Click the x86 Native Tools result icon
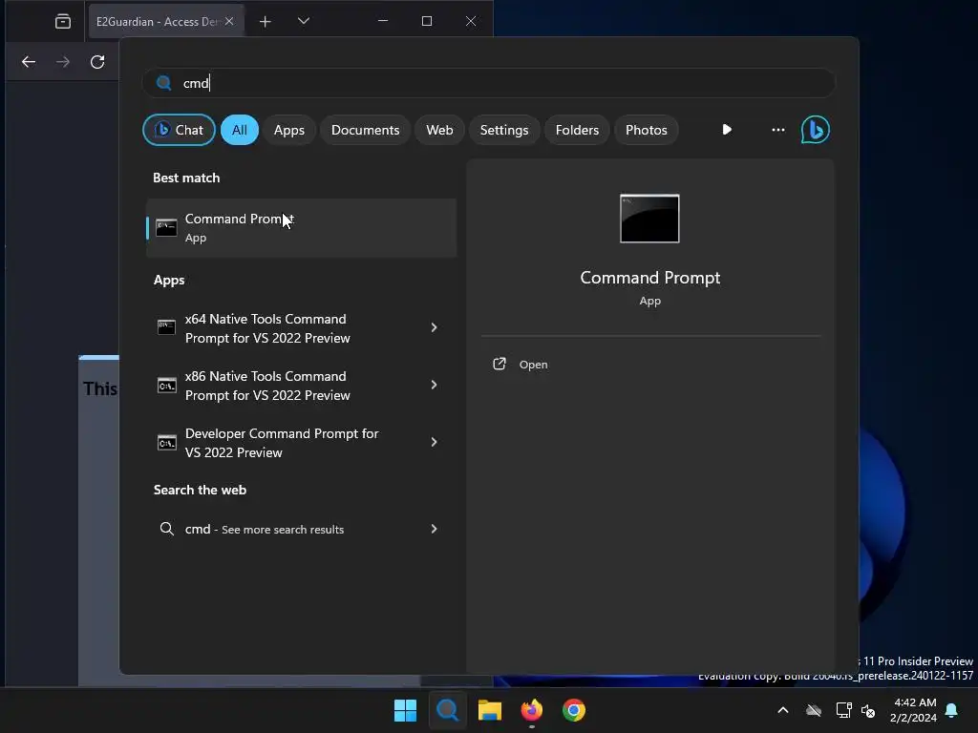This screenshot has height=733, width=978. point(166,386)
